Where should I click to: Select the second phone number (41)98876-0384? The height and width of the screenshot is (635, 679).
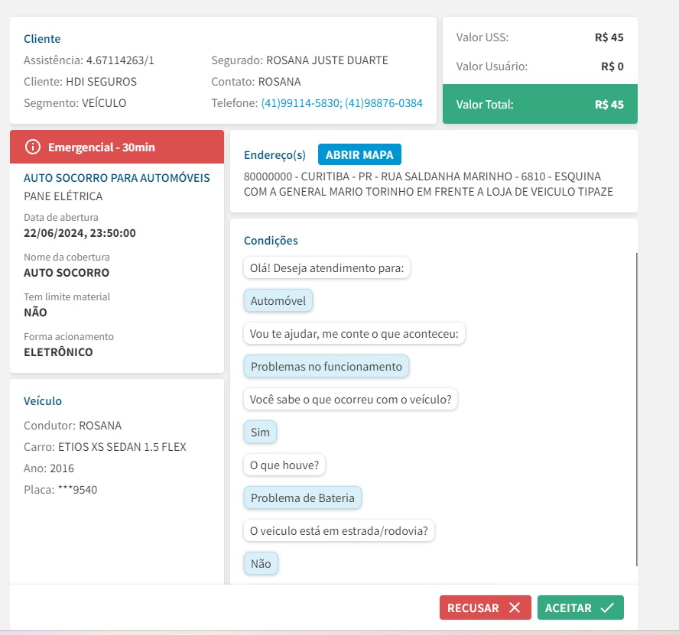[384, 103]
